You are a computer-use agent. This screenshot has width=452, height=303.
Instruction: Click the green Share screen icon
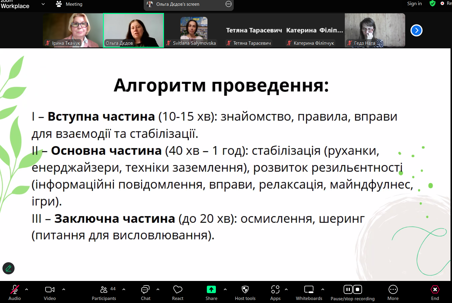coord(211,290)
